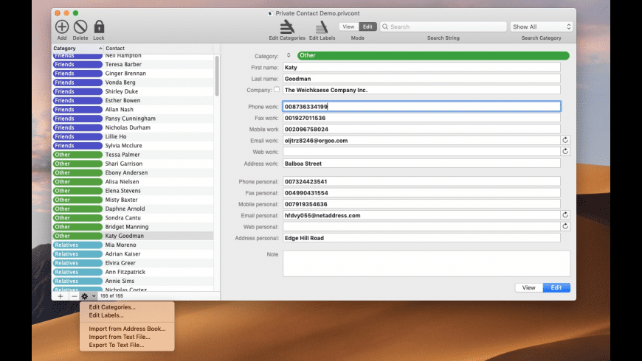Choose Export To Text File menu item
642x361 pixels.
tap(117, 345)
